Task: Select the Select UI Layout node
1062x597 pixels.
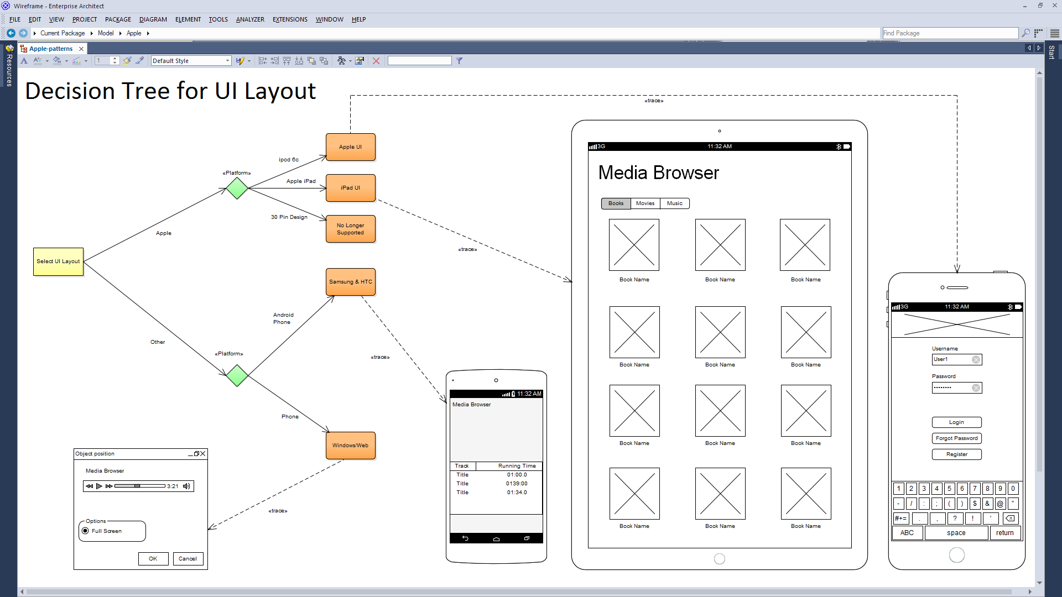Action: point(58,261)
